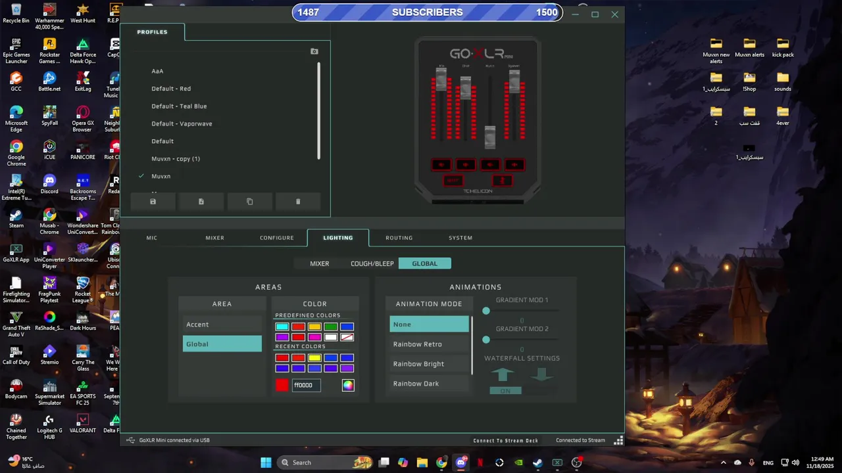Image resolution: width=842 pixels, height=473 pixels.
Task: Open the CONFIGURE tab
Action: coord(277,238)
